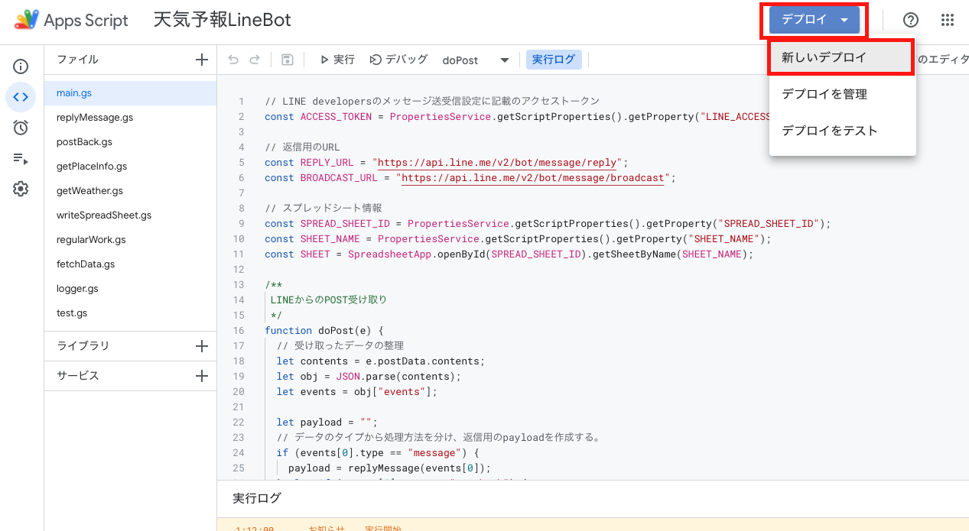View Executions from the sidebar list icon
Viewport: 969px width, 531px height.
point(20,158)
